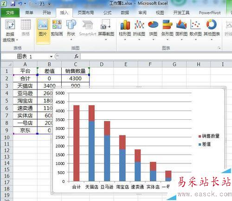Expand the Screenshot dropdown arrow

click(106, 39)
